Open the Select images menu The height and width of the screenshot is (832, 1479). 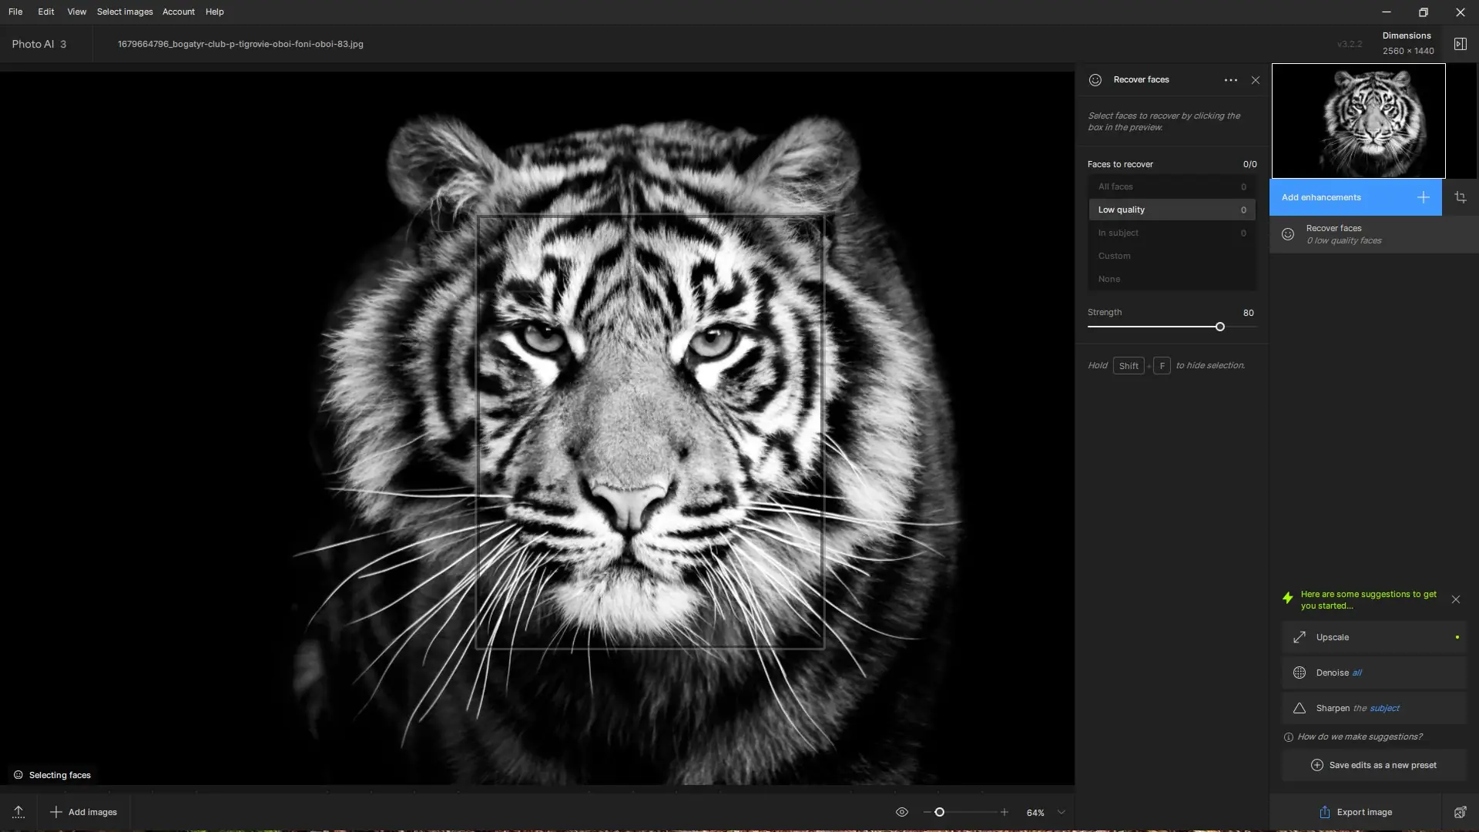(x=125, y=12)
